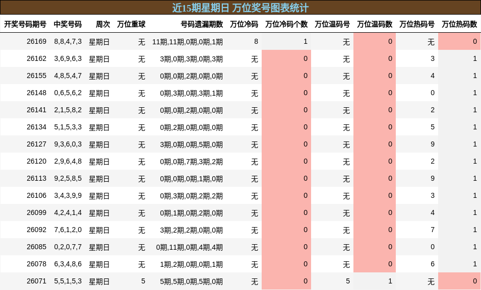Screen dimensions: 481x290
Task: Select the 万位冷码 column header
Action: (244, 24)
